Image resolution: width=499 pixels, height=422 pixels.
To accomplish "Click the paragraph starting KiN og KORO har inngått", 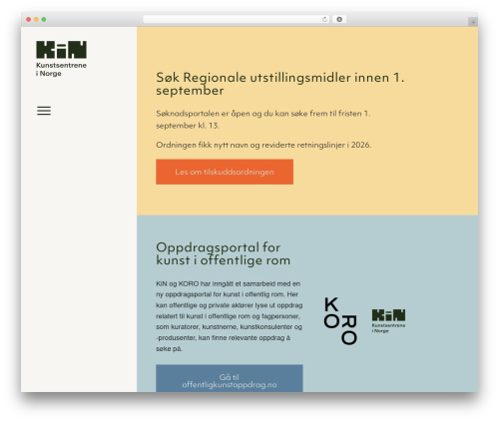I will tap(230, 316).
